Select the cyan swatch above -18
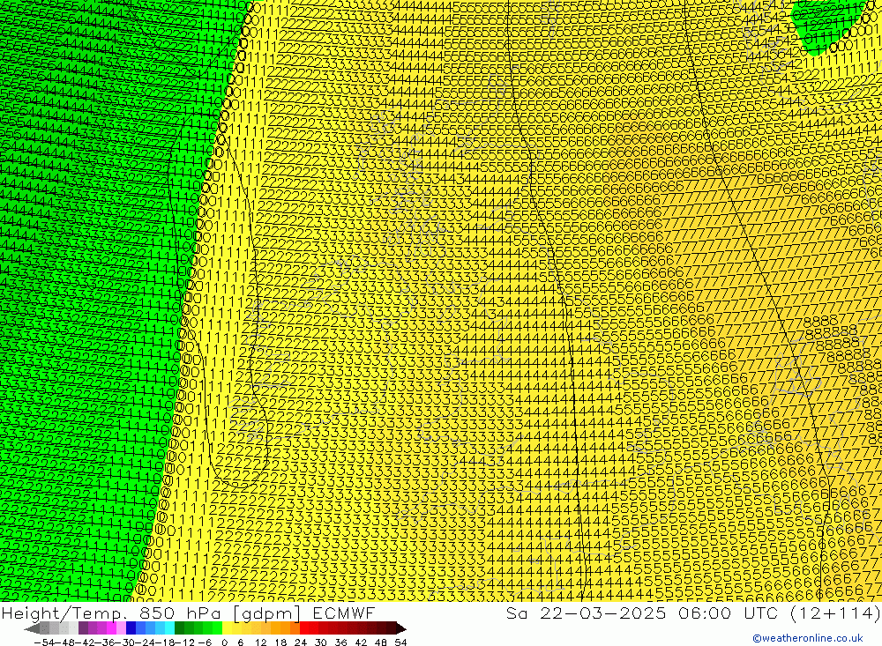Image resolution: width=882 pixels, height=646 pixels. coord(169,629)
